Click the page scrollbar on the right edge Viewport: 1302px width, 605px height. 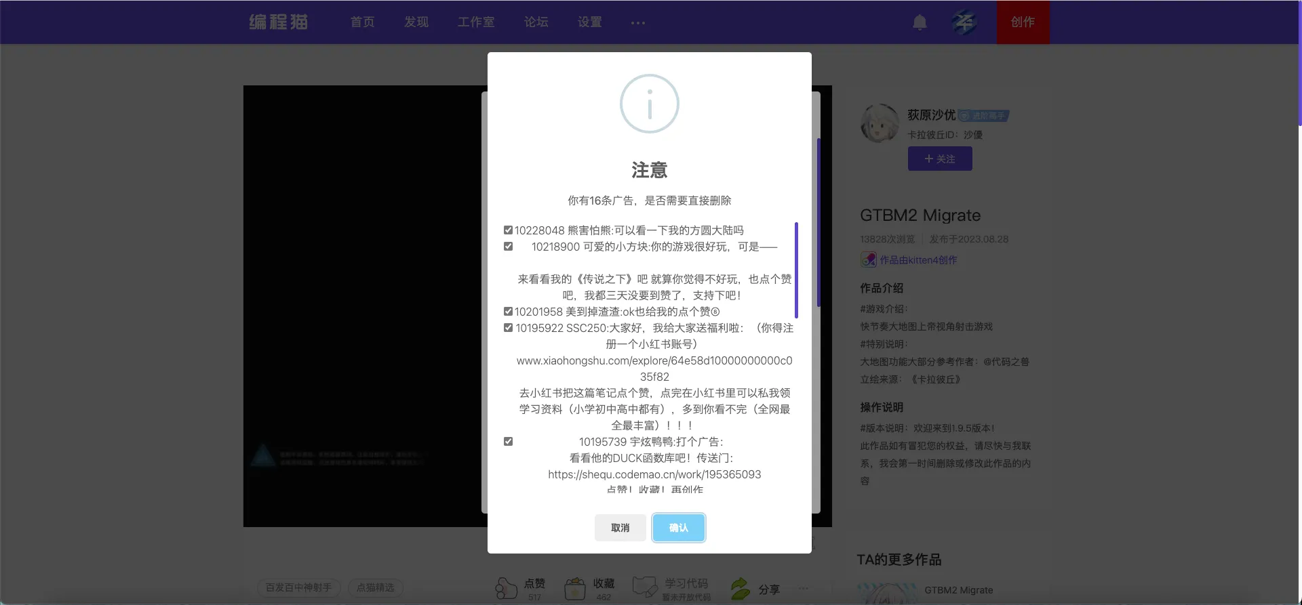coord(1299,63)
